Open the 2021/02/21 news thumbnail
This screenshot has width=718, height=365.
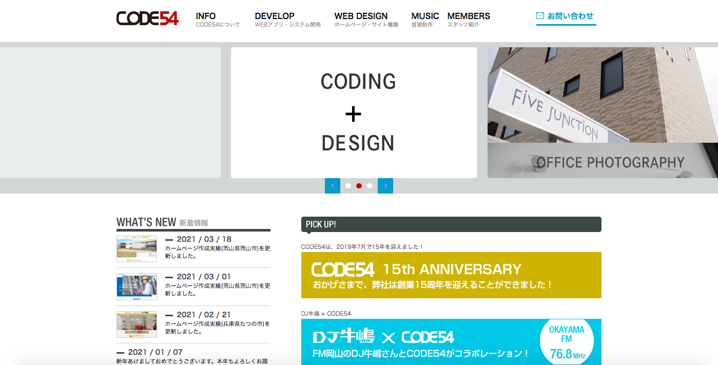tap(137, 324)
